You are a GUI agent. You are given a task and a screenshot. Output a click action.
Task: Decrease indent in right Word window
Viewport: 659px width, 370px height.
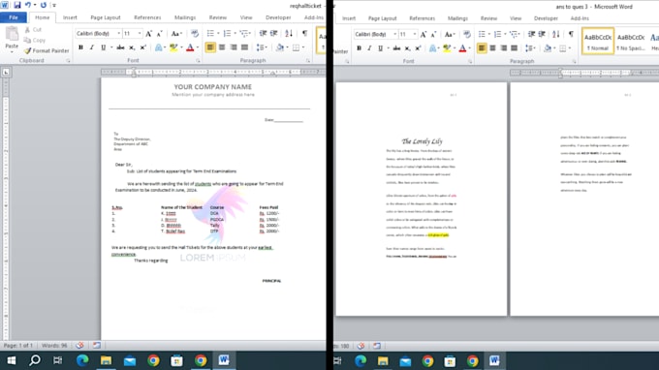[x=531, y=34]
